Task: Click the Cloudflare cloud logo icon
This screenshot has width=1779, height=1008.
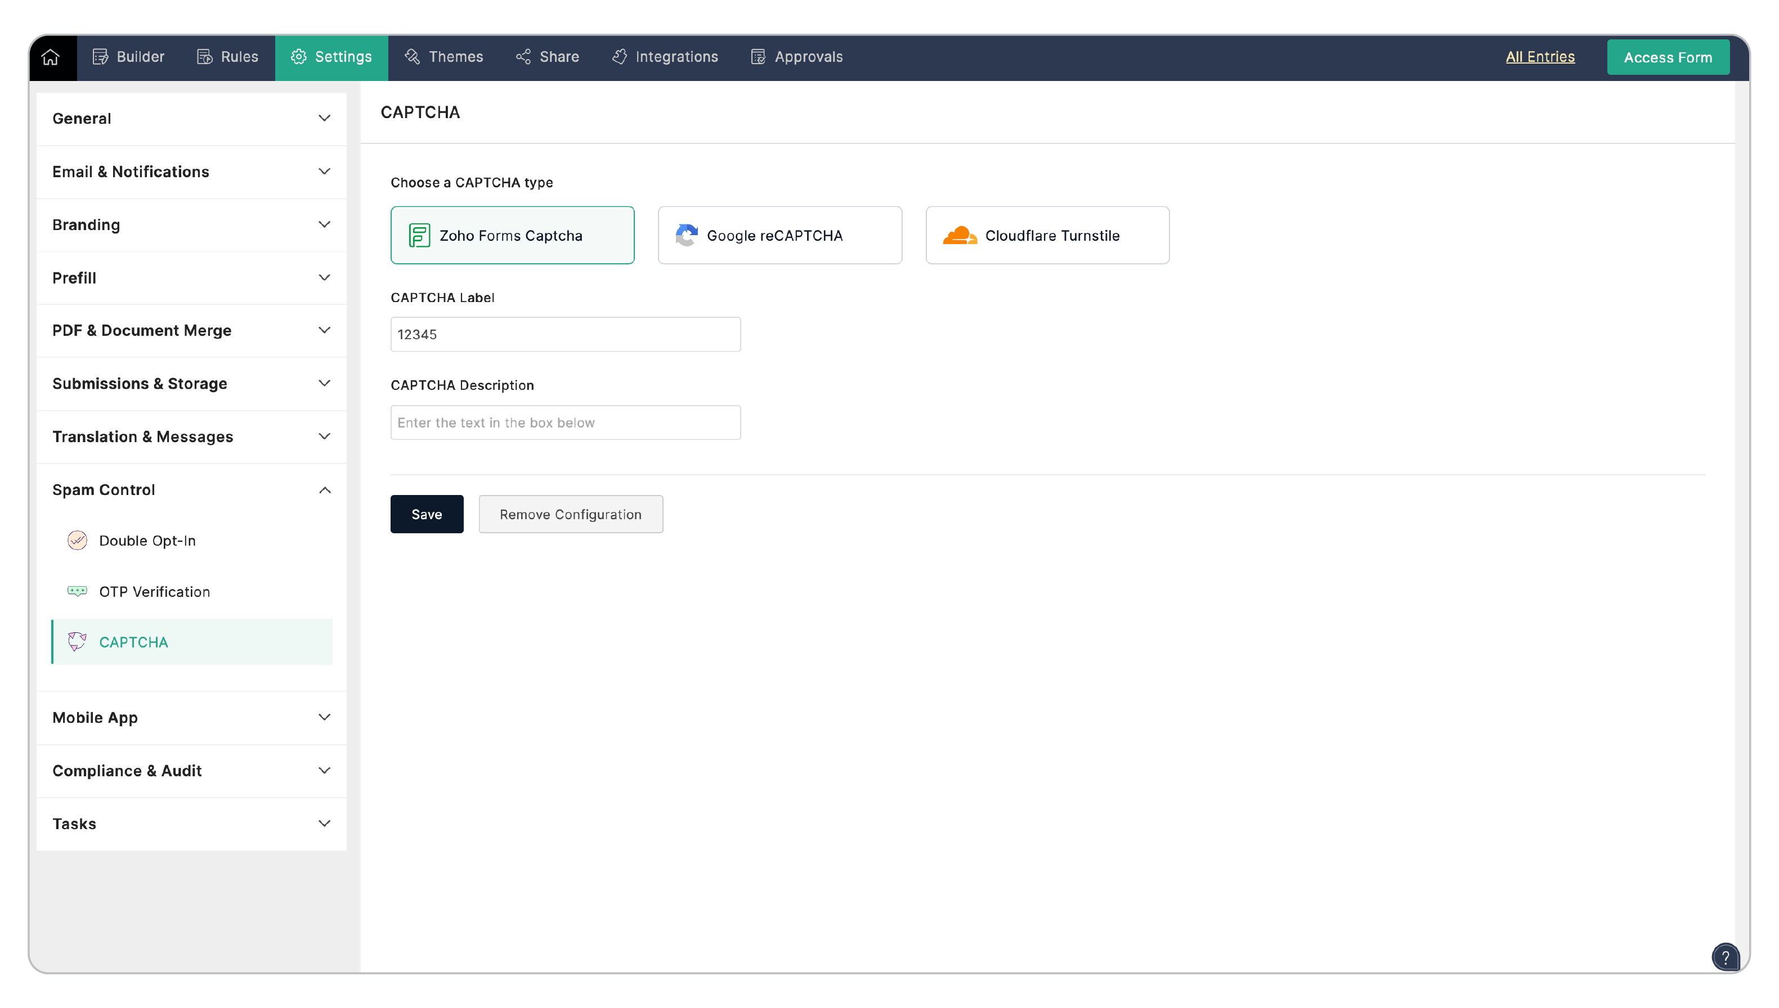Action: point(959,235)
